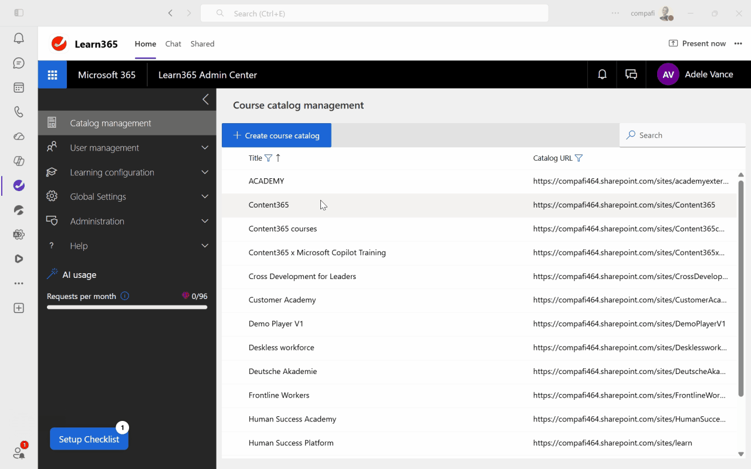This screenshot has height=469, width=751.
Task: Collapse the admin navigation panel
Action: [205, 99]
